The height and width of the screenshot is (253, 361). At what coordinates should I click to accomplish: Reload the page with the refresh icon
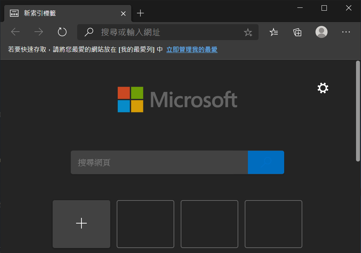pos(62,32)
